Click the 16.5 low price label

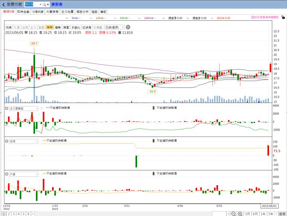tap(152, 91)
